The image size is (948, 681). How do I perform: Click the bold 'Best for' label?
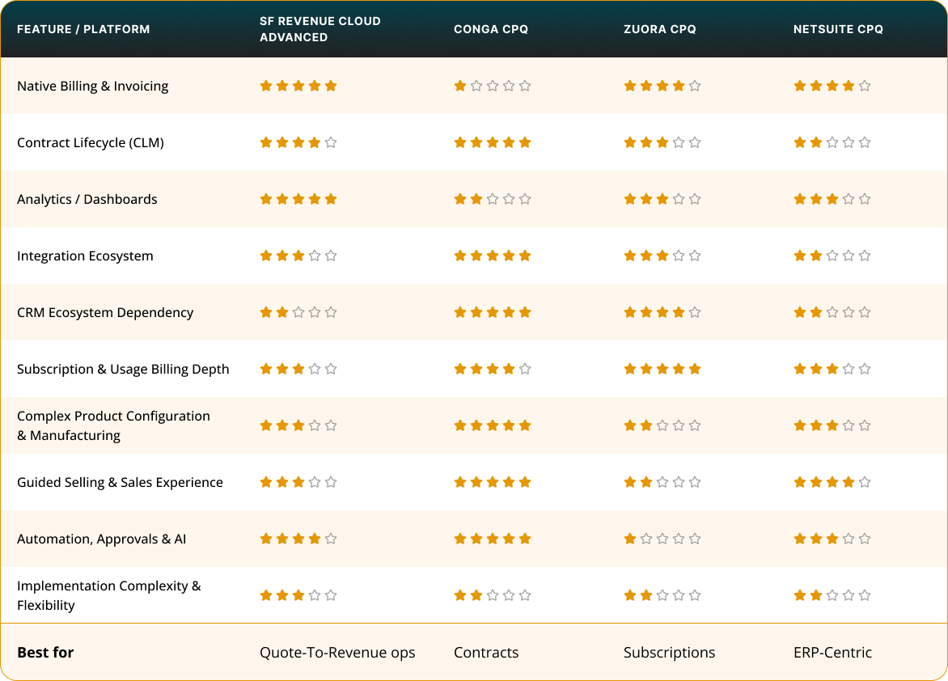45,653
